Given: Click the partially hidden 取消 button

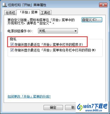Looking at the screenshot, I should pyautogui.click(x=71, y=107).
